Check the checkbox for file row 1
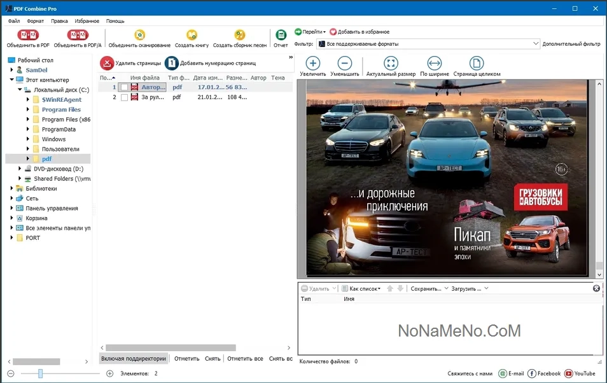Screen dimensions: 607x383 [125, 87]
